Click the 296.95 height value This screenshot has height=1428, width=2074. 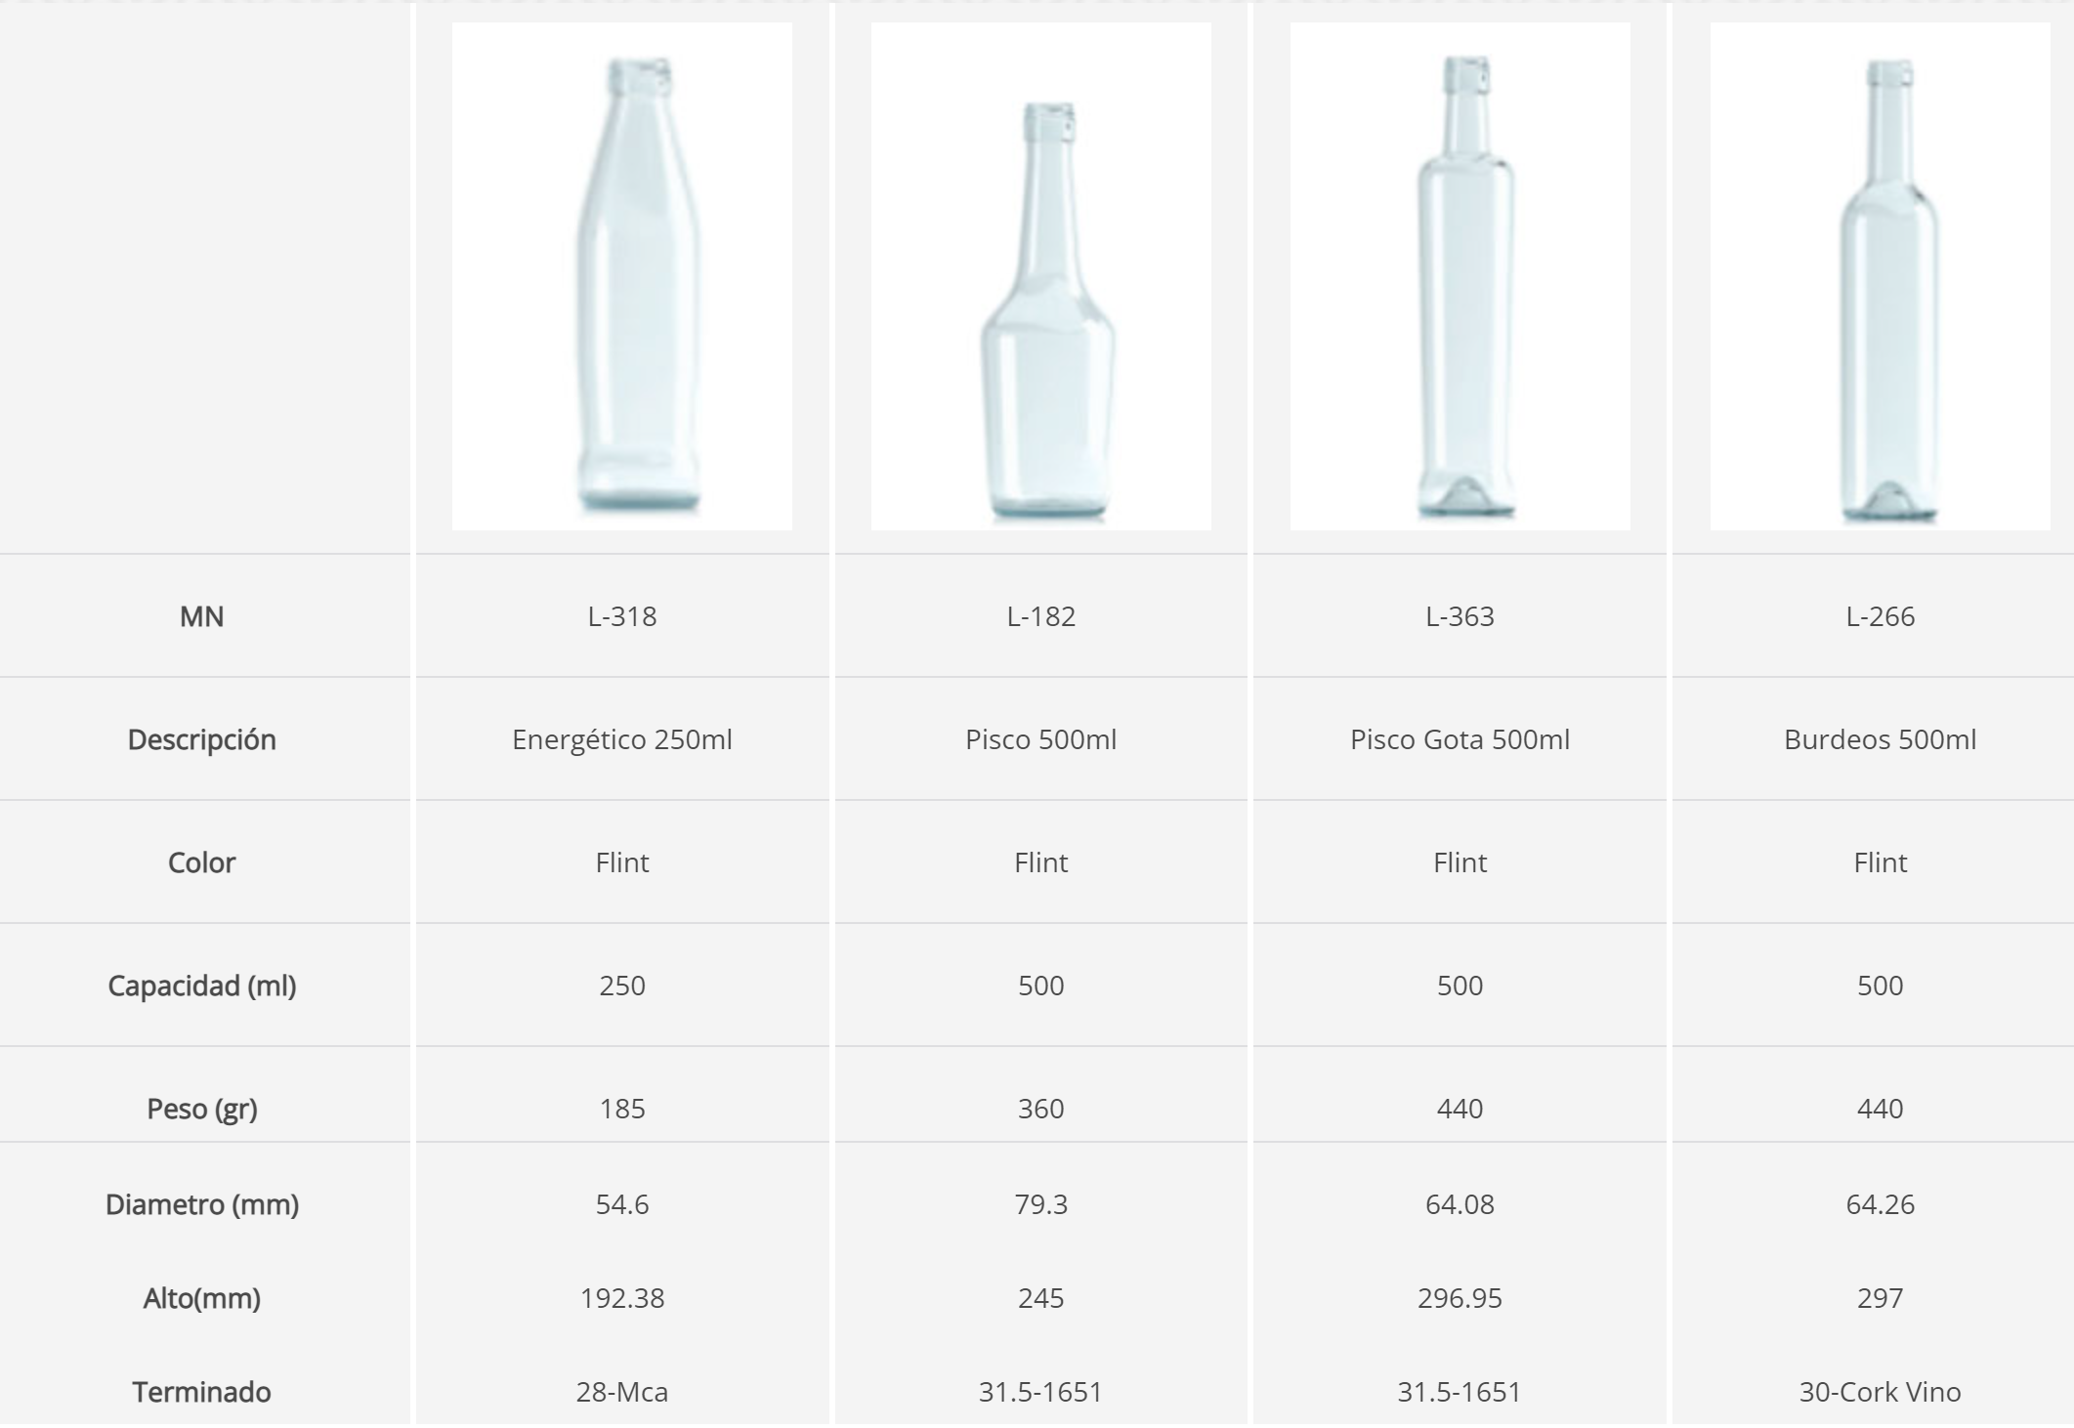[x=1460, y=1298]
